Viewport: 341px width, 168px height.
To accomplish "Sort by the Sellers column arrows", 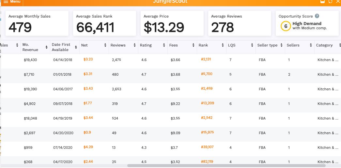I will click(x=311, y=45).
